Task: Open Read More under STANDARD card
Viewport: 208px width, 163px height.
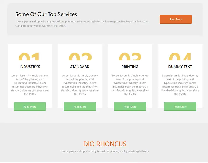Action: (x=80, y=107)
